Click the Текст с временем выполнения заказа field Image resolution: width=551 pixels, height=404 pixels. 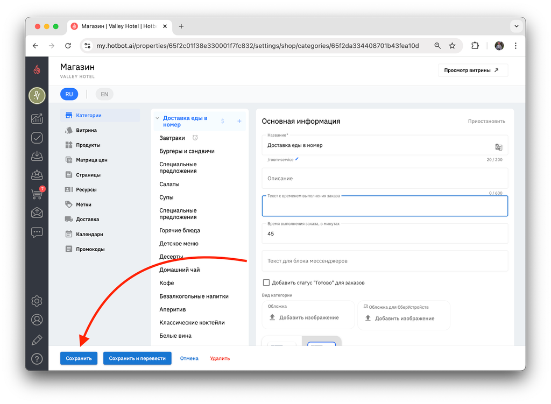pos(385,206)
